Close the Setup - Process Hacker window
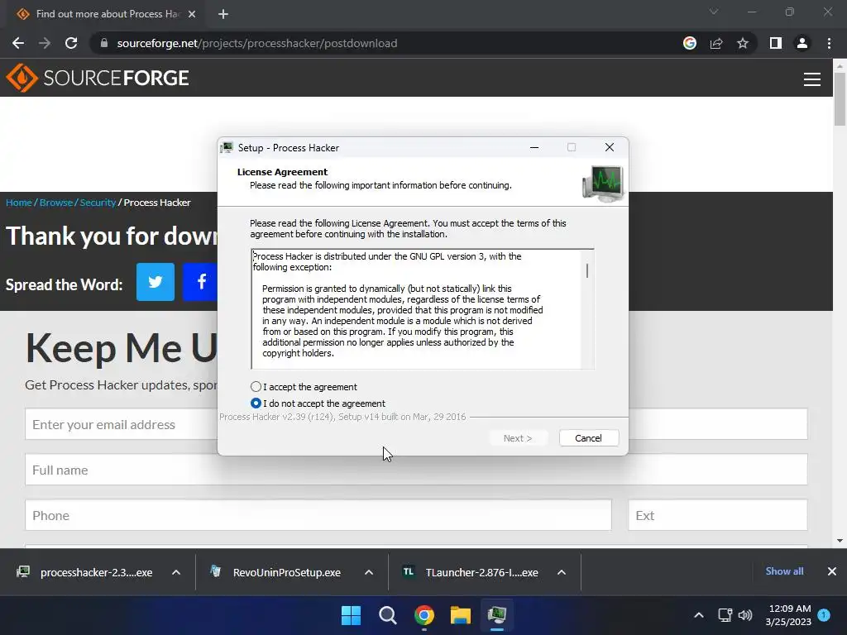The width and height of the screenshot is (847, 635). point(610,147)
